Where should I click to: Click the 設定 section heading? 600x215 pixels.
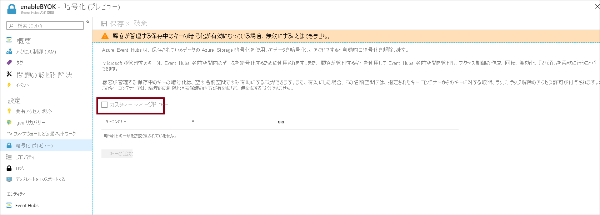click(x=14, y=101)
